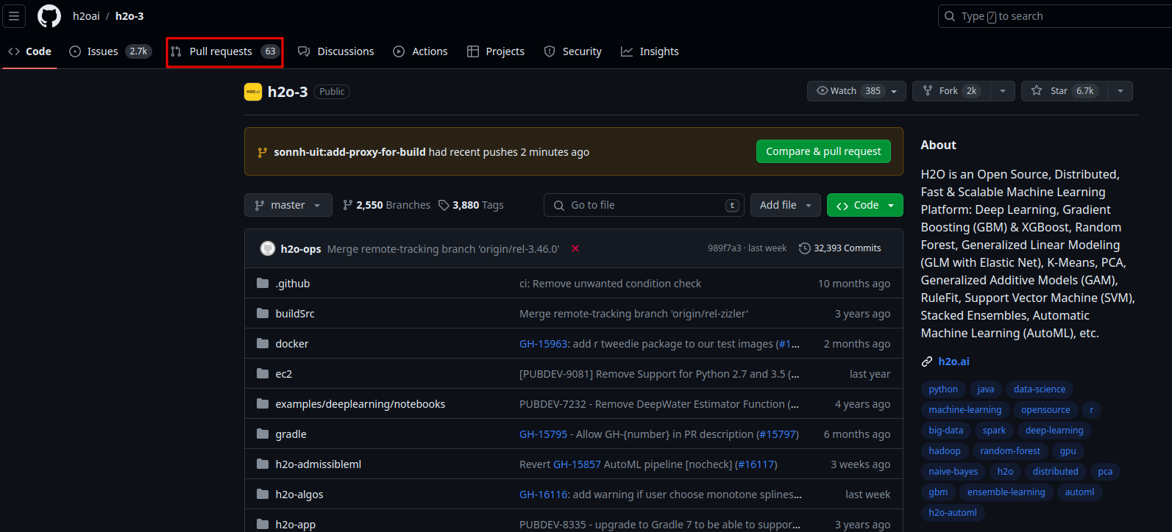Click the naive-bayes topic tag
Screen dimensions: 1172x532
point(953,472)
